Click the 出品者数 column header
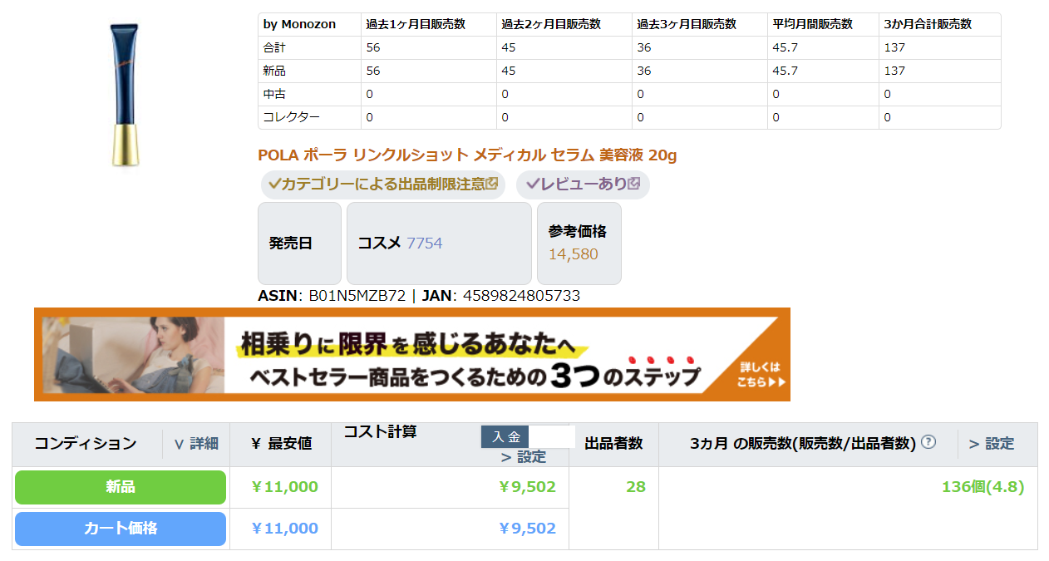 [613, 444]
